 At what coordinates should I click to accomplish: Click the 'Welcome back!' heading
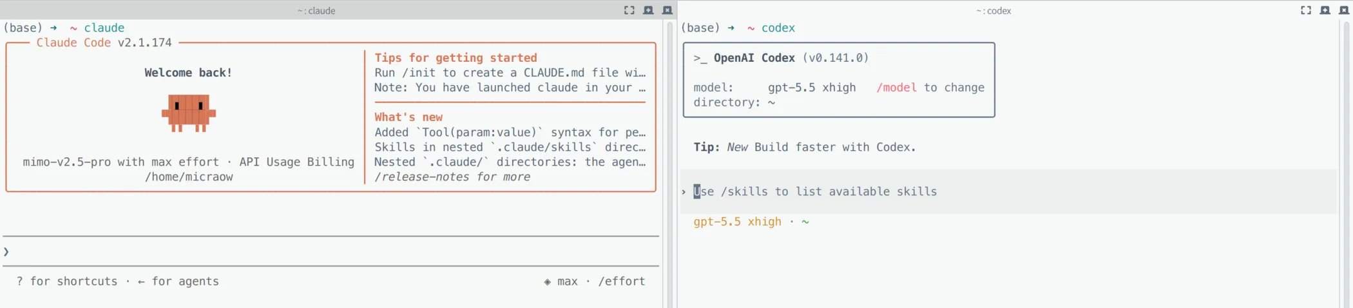click(188, 72)
